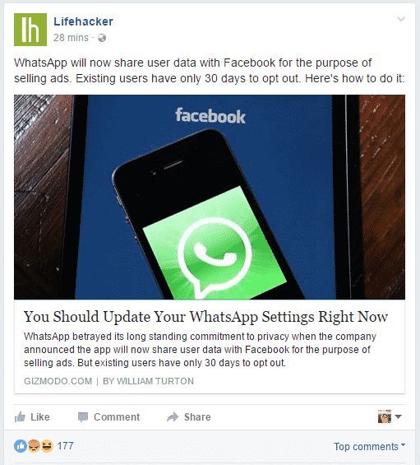The height and width of the screenshot is (465, 420).
Task: Click the speech bubble Comment icon
Action: click(83, 417)
